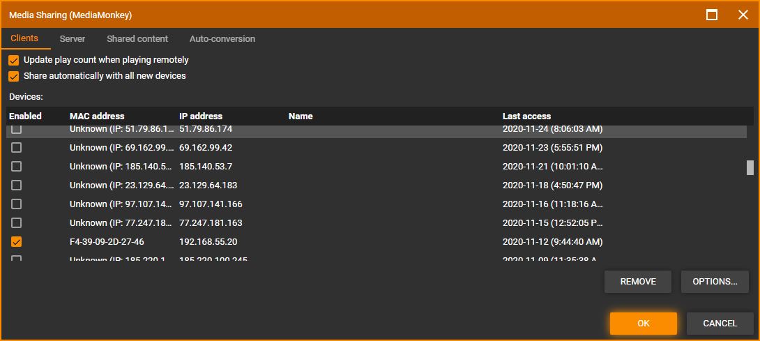Disable Update play count when playing remotely
Screen dimensions: 760x341
13,61
